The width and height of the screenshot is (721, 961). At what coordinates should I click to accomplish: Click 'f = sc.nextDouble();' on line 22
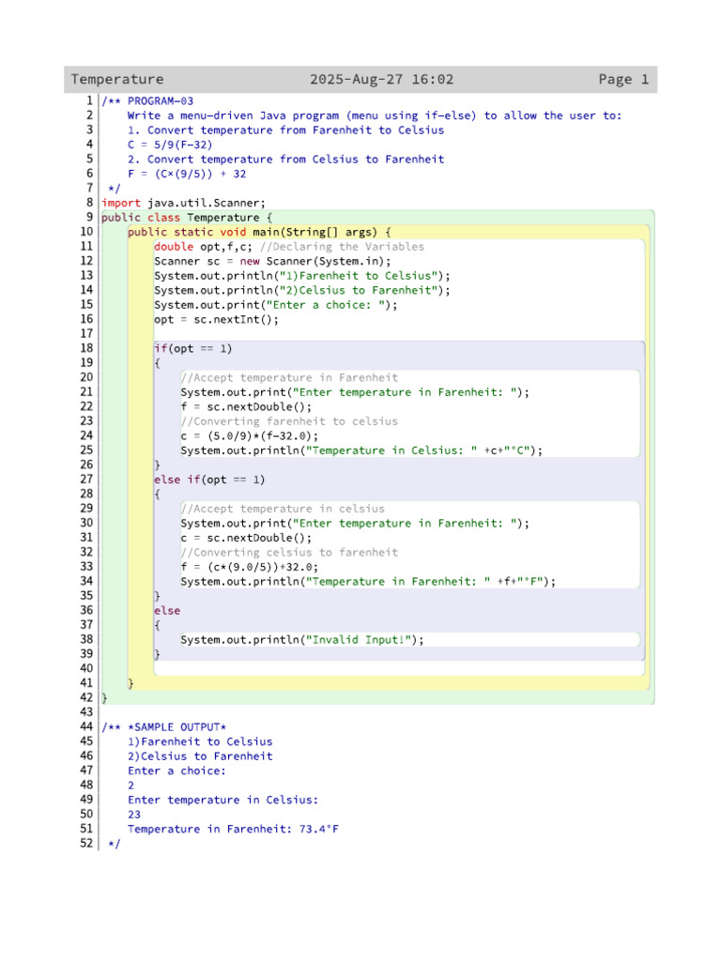[x=247, y=407]
